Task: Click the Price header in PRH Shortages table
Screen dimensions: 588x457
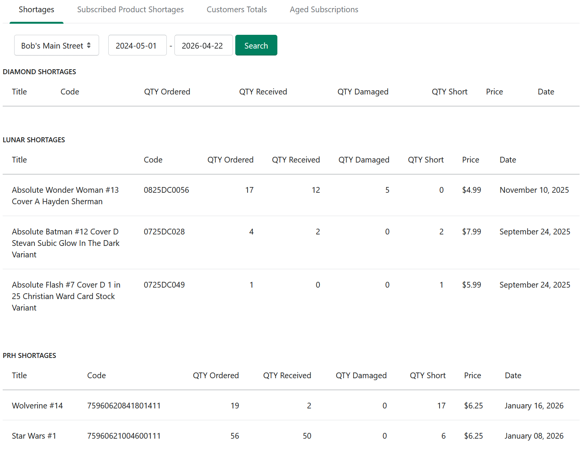Action: pyautogui.click(x=472, y=376)
